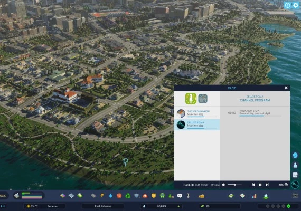The image size is (301, 211).
Task: Open the citizen Life Path panel
Action: tap(295, 165)
